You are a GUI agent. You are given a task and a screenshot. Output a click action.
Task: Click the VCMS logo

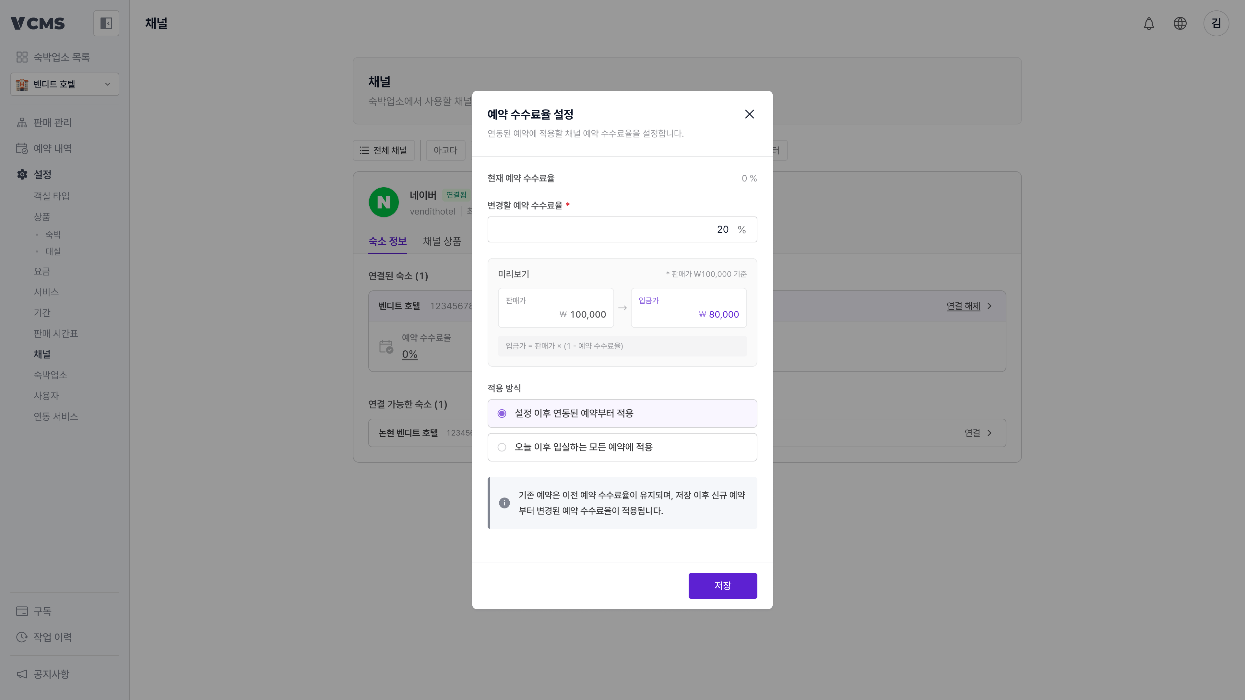tap(38, 23)
